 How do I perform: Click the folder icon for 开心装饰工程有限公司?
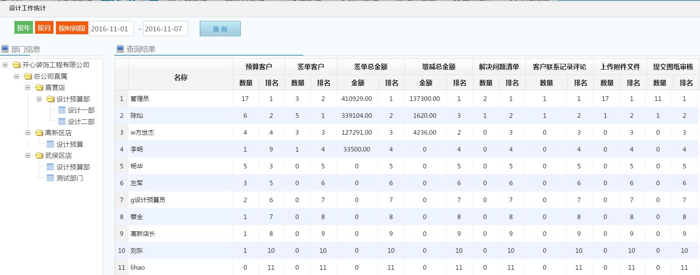click(16, 65)
